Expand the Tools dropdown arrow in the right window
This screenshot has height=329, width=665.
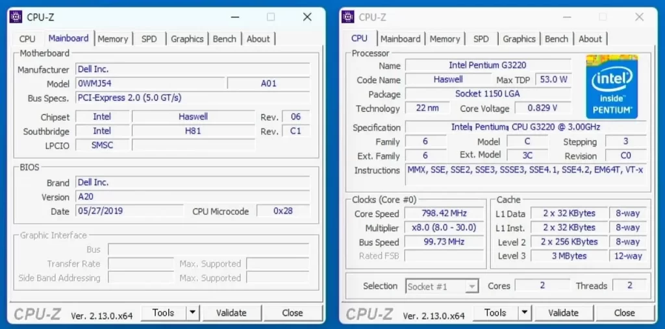524,313
